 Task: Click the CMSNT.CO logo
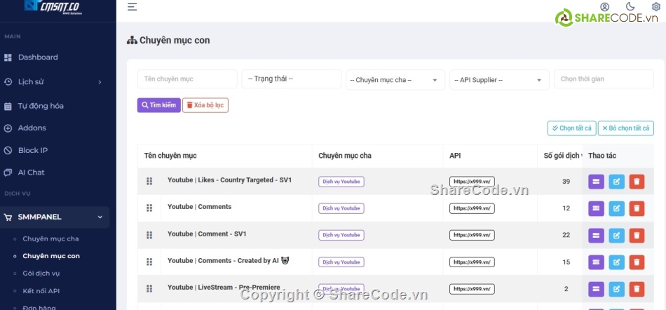[x=53, y=7]
